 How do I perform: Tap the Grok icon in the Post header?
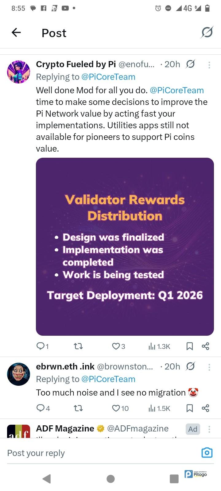pyautogui.click(x=207, y=33)
